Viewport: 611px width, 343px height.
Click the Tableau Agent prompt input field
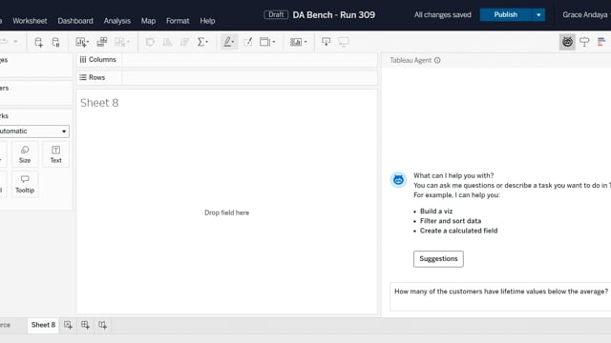tap(500, 296)
